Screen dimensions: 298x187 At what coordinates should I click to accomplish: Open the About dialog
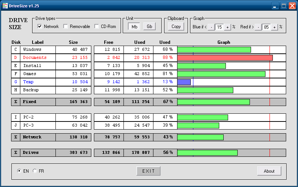pyautogui.click(x=269, y=171)
